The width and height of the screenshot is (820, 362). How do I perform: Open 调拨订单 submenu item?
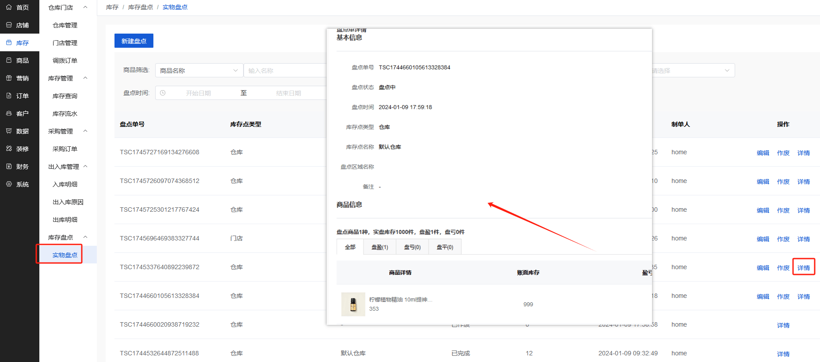click(65, 61)
